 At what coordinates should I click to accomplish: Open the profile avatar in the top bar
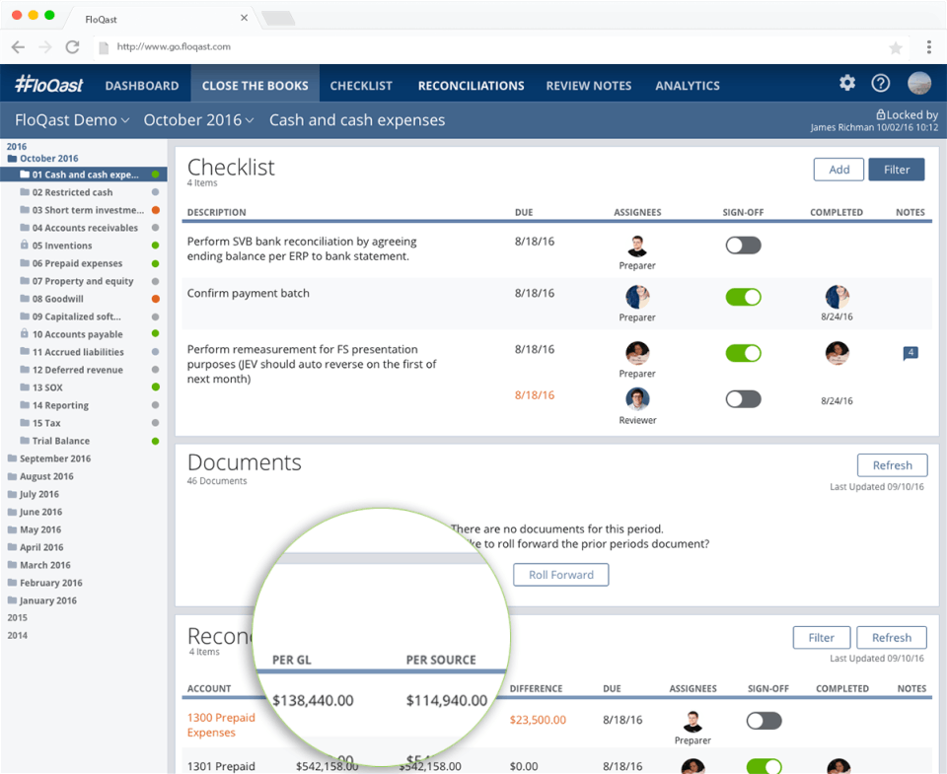(x=918, y=84)
